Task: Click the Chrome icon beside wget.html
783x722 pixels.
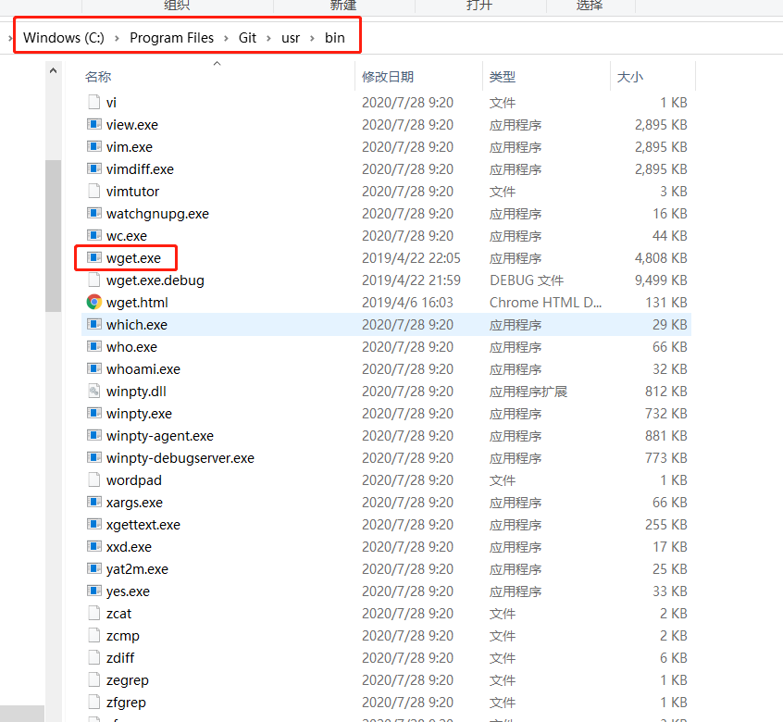Action: tap(93, 302)
